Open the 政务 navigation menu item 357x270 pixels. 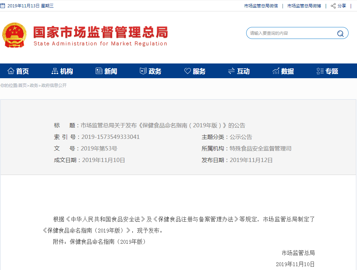pyautogui.click(x=150, y=71)
